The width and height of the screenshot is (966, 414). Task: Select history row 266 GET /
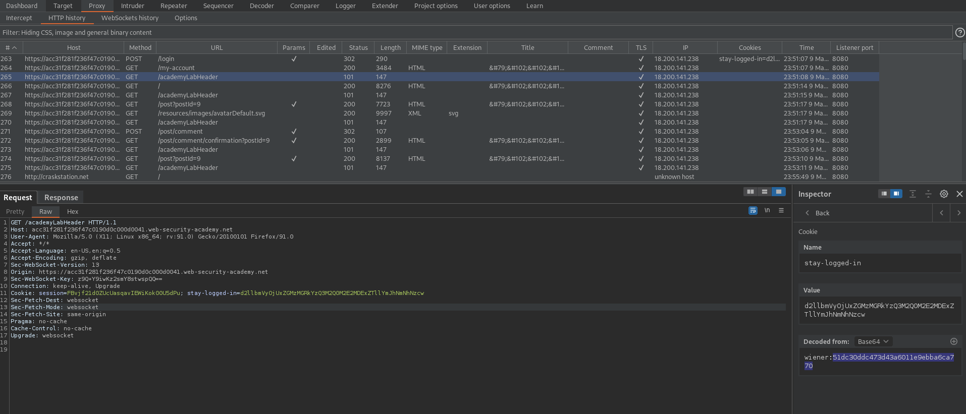[439, 86]
